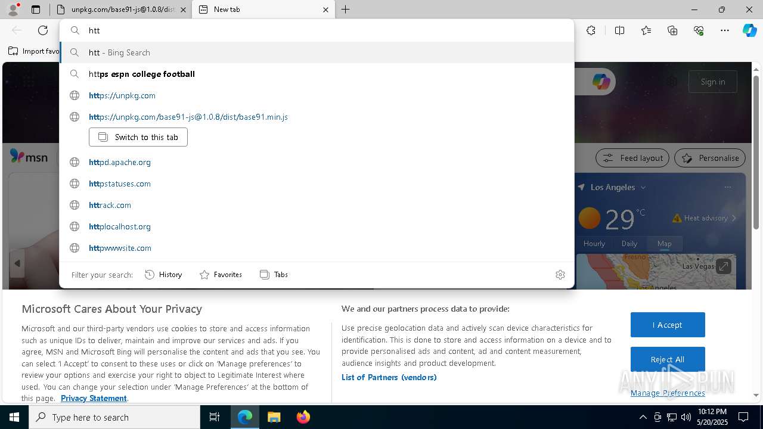Launch Firefox from the taskbar
The height and width of the screenshot is (429, 763).
[303, 417]
